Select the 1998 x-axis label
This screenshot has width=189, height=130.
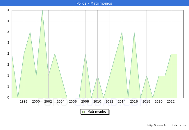24,101
